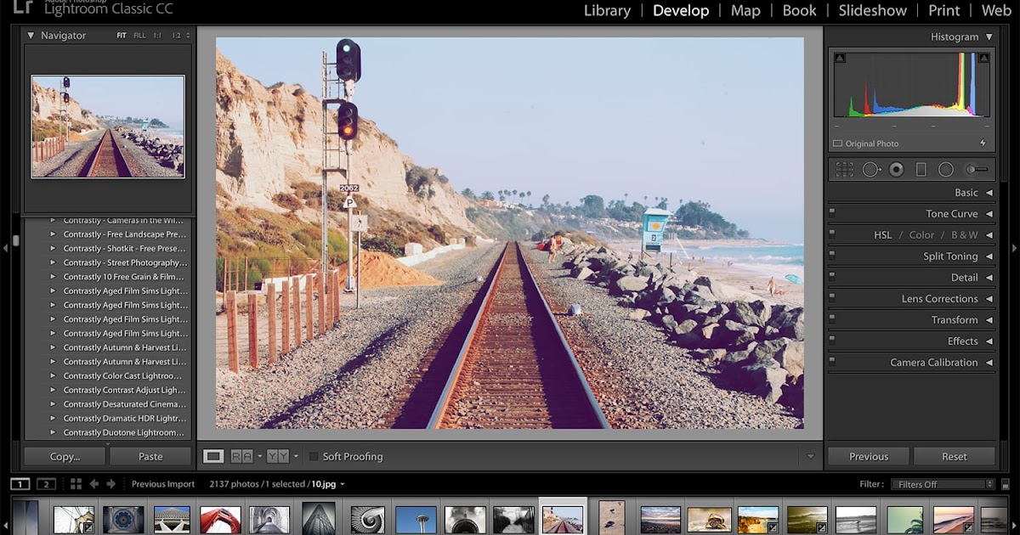
Task: Click the main window '1' icon
Action: [x=20, y=484]
